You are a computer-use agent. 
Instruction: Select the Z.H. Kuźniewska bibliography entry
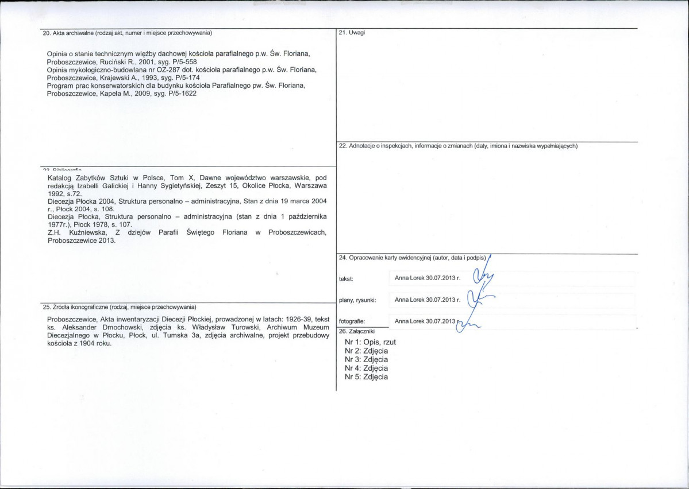(187, 236)
